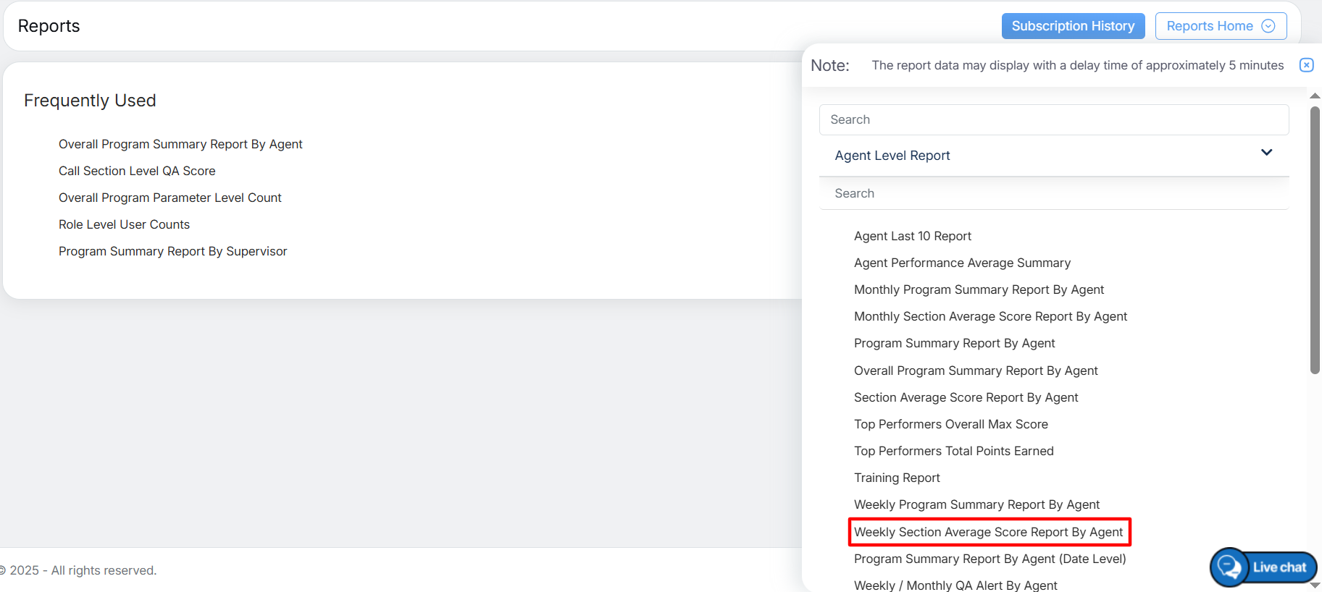
Task: Open Call Section Level QA Score link
Action: 137,171
